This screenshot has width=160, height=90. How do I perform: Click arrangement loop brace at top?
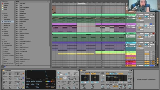(x=81, y=3)
